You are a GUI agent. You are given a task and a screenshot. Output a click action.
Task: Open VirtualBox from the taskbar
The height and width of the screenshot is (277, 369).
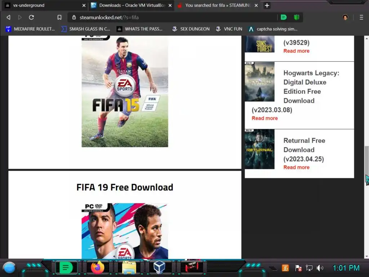point(159,268)
